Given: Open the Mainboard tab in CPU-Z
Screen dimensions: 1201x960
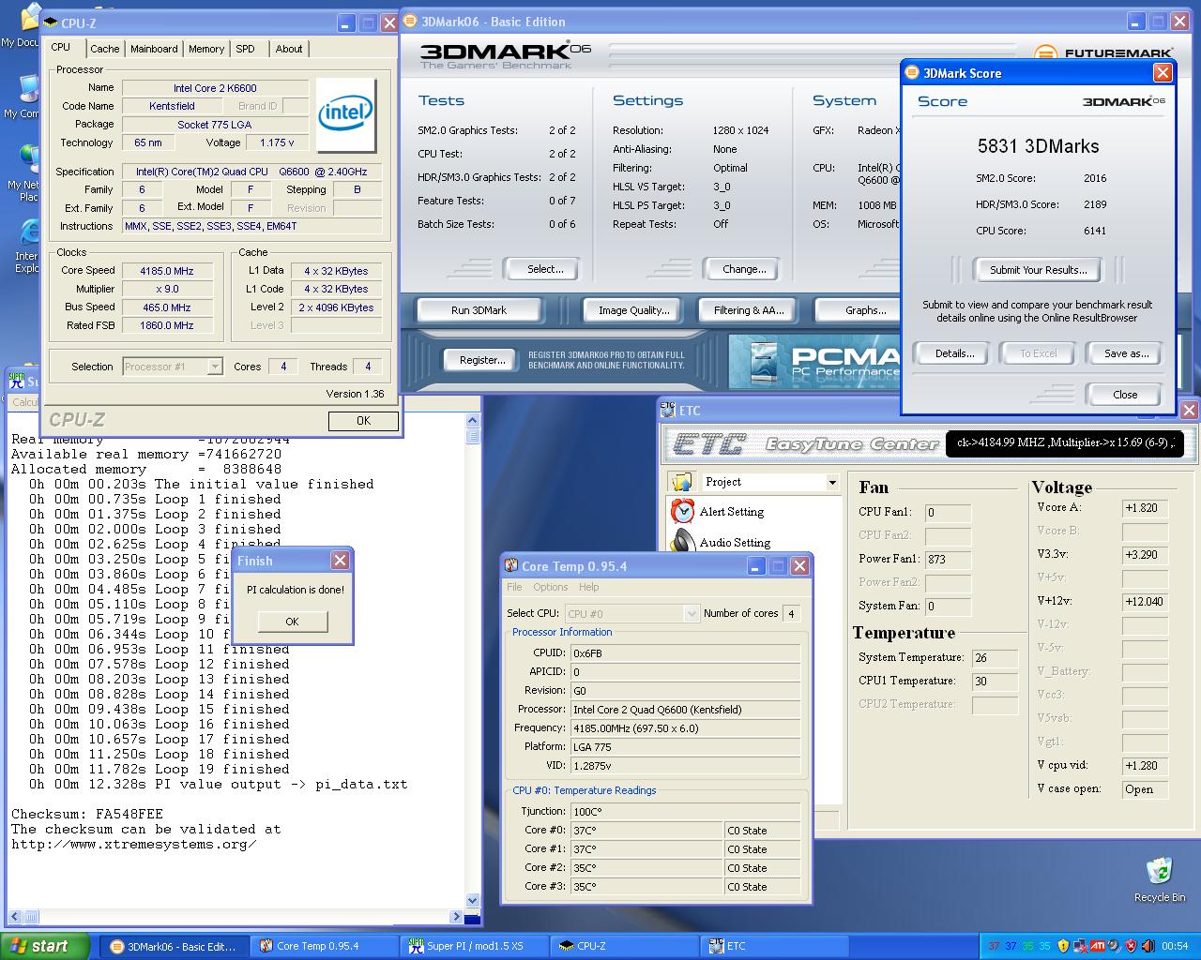Looking at the screenshot, I should tap(154, 49).
